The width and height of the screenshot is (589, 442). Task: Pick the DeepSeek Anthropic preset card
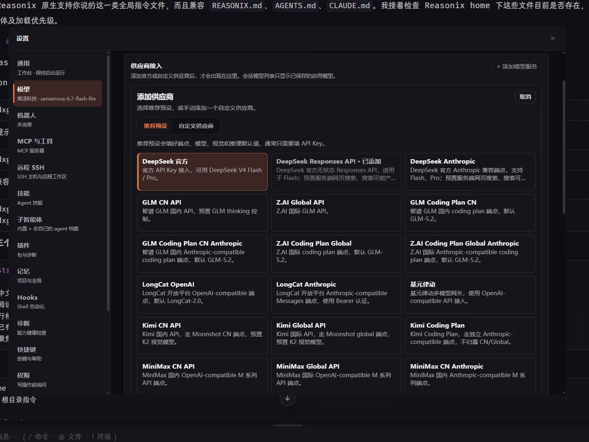(470, 172)
